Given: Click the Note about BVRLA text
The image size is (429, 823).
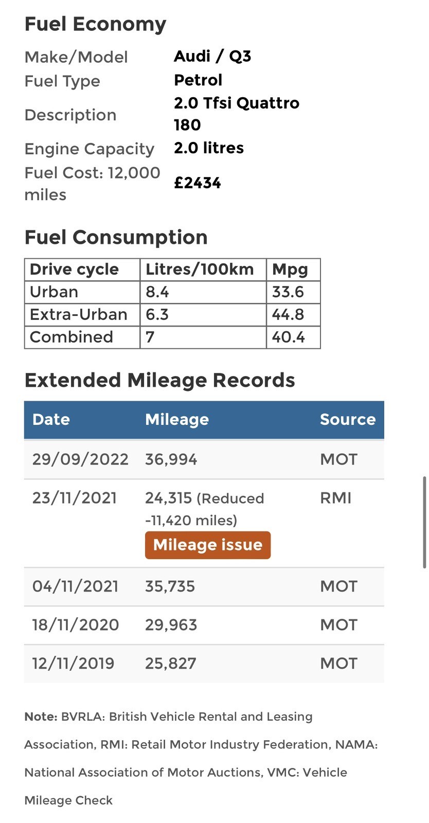Looking at the screenshot, I should (x=201, y=758).
